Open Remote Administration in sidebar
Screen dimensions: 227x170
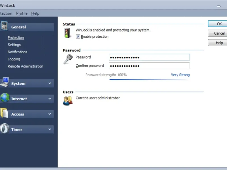pyautogui.click(x=26, y=66)
